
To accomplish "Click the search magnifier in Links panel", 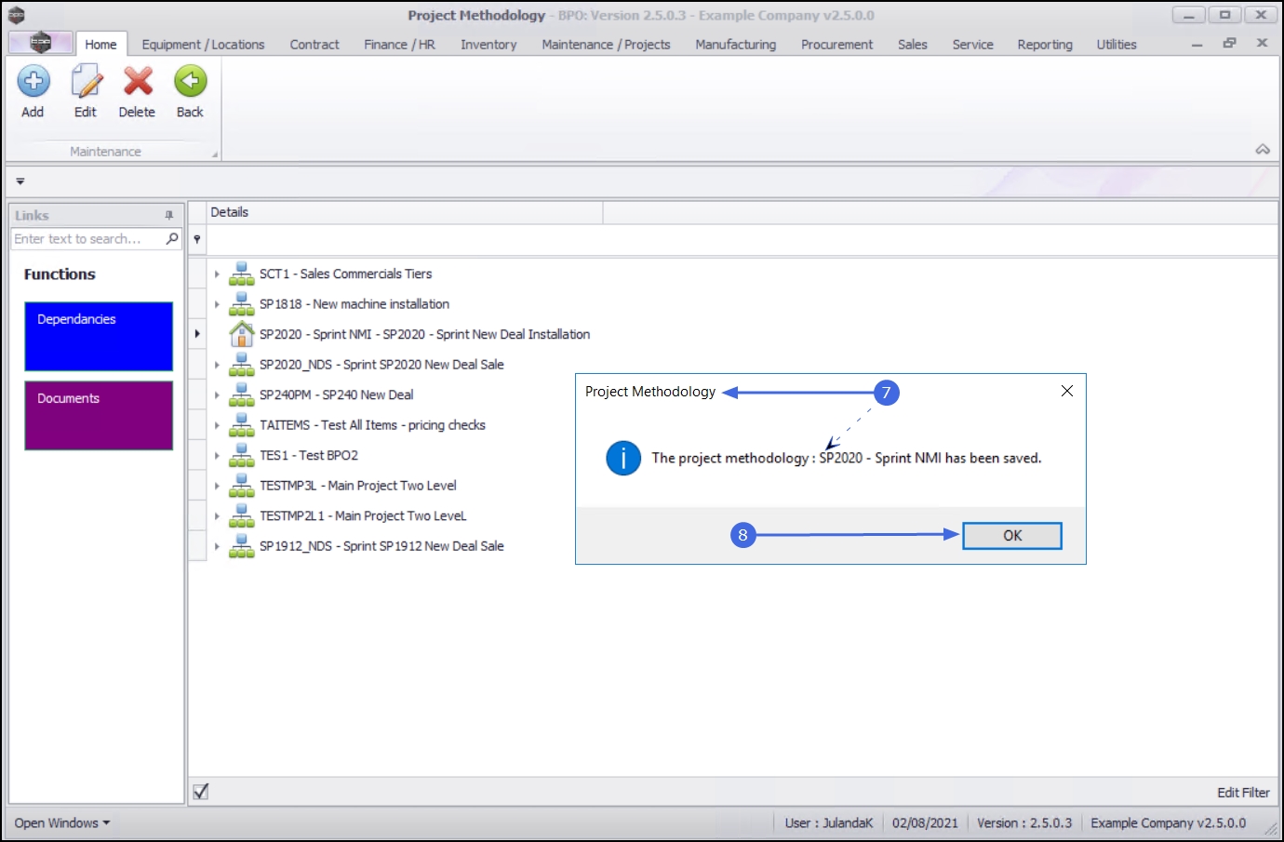I will (x=172, y=239).
